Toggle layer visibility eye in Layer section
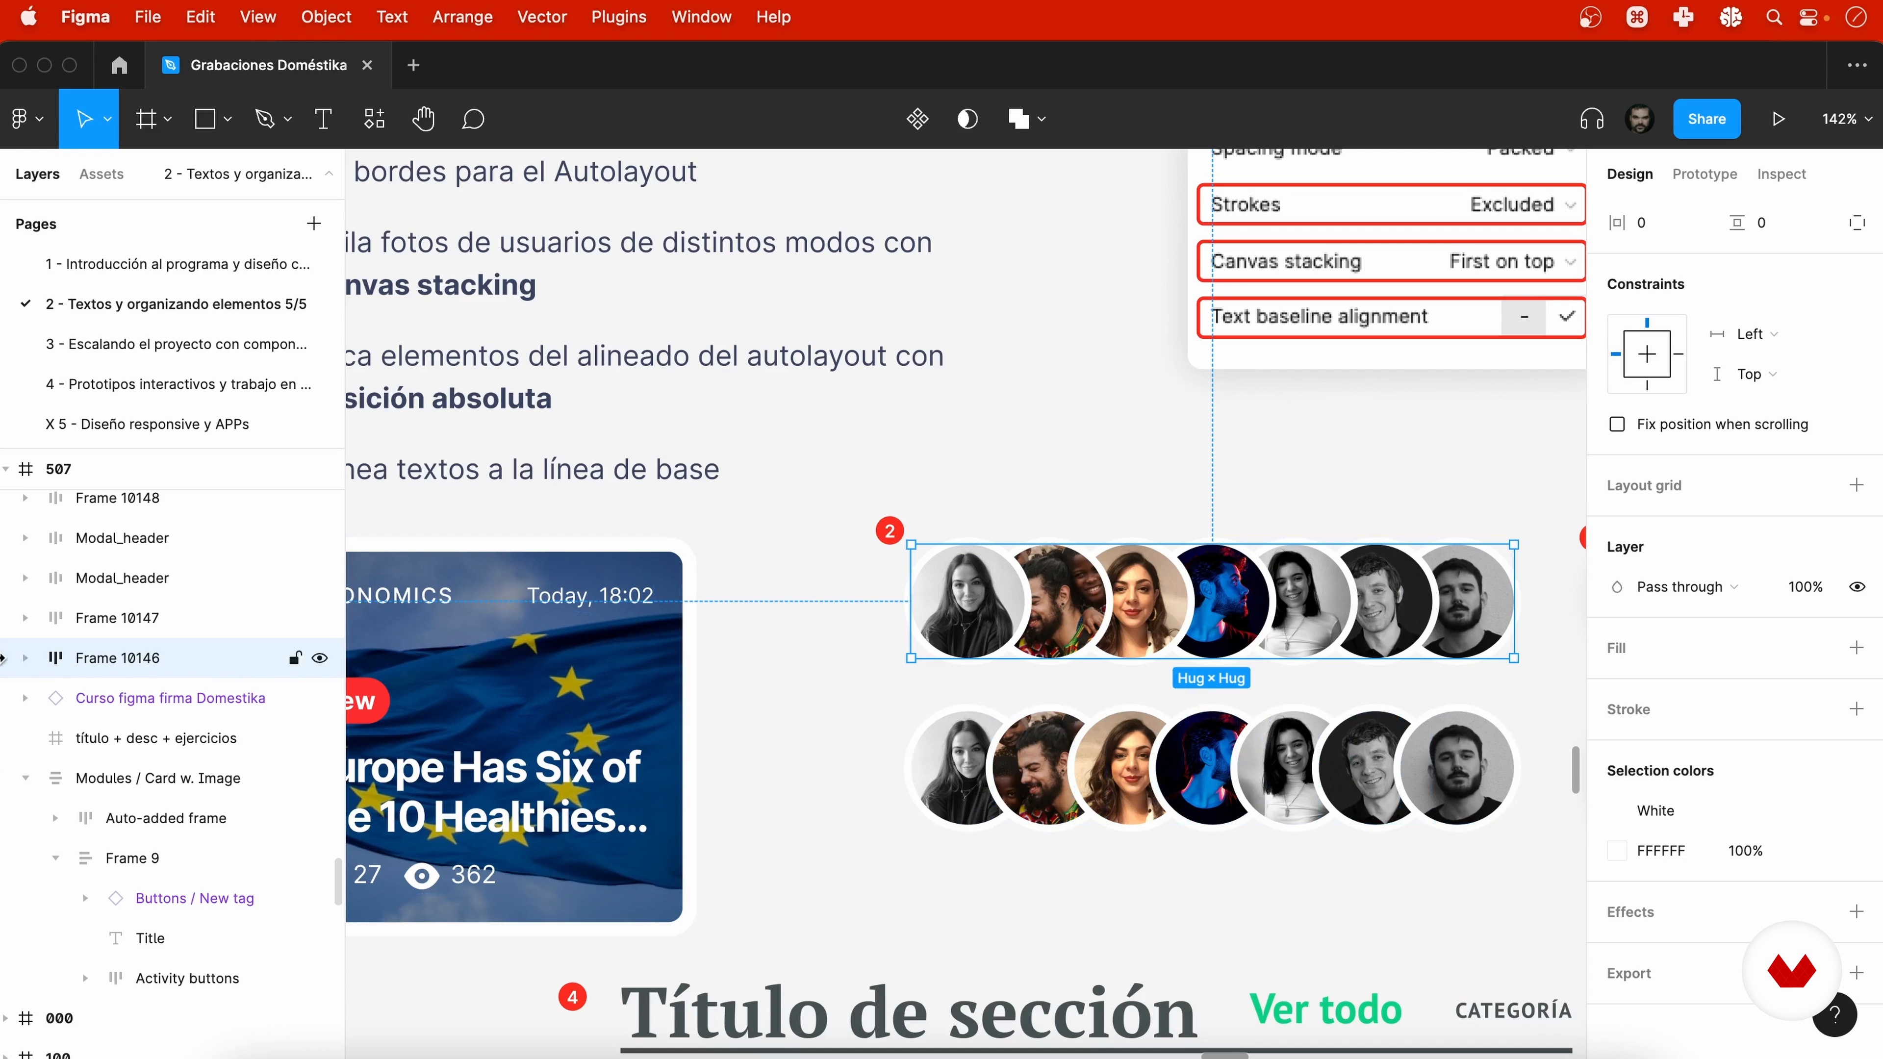The image size is (1883, 1059). point(1857,587)
